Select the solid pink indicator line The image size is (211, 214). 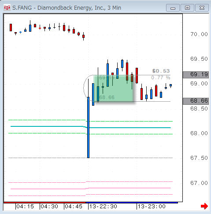[x=91, y=188]
